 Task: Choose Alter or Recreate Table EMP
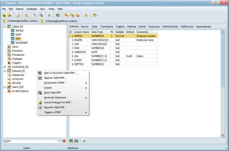[63, 73]
